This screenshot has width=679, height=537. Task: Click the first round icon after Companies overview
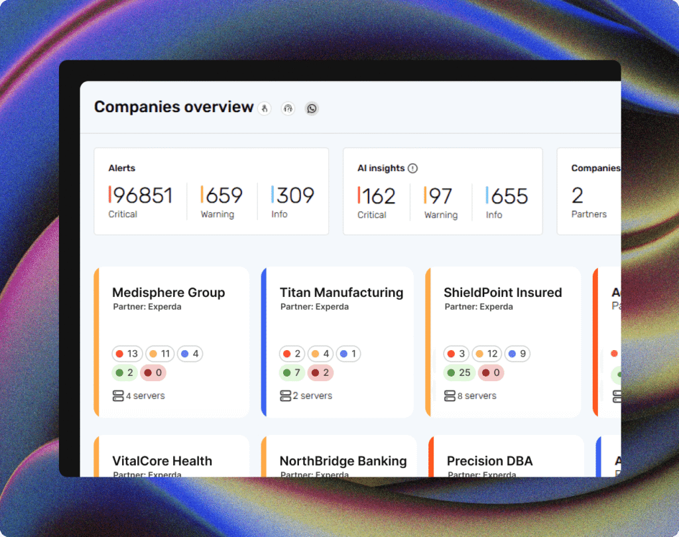click(x=265, y=108)
